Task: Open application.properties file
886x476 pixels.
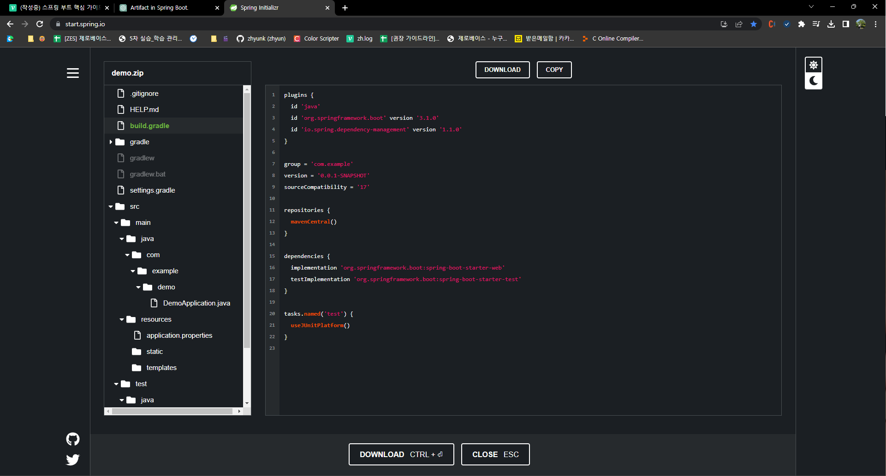Action: pyautogui.click(x=179, y=335)
